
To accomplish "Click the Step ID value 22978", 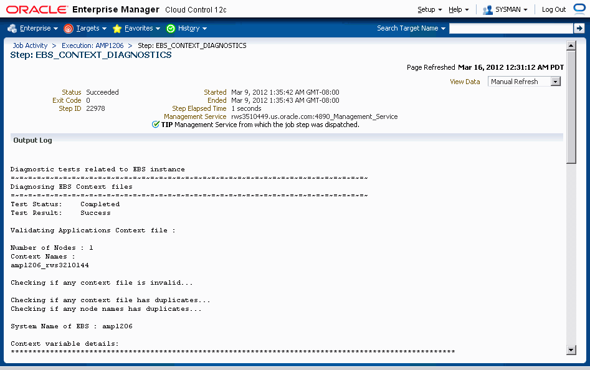I will pos(95,108).
